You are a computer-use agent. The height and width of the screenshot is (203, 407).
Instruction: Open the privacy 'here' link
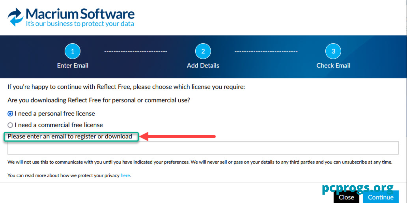[125, 175]
